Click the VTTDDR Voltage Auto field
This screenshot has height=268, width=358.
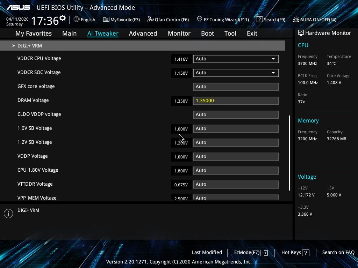click(236, 184)
